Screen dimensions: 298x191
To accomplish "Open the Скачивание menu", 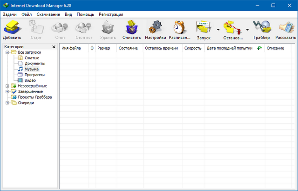I will point(48,14).
